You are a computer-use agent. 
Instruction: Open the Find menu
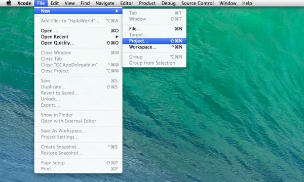tap(85, 4)
